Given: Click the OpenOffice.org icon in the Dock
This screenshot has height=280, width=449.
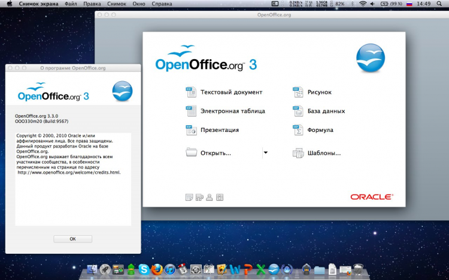Looking at the screenshot, I should tap(274, 269).
